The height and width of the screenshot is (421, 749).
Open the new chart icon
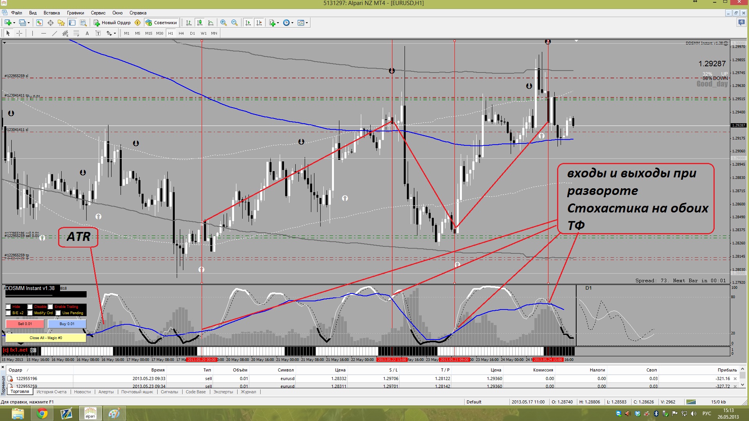pyautogui.click(x=8, y=23)
